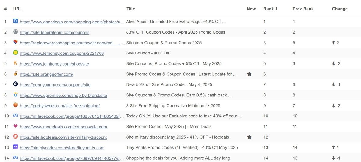Click the star icon in the hotdeals row
The height and width of the screenshot is (162, 361).
[249, 137]
